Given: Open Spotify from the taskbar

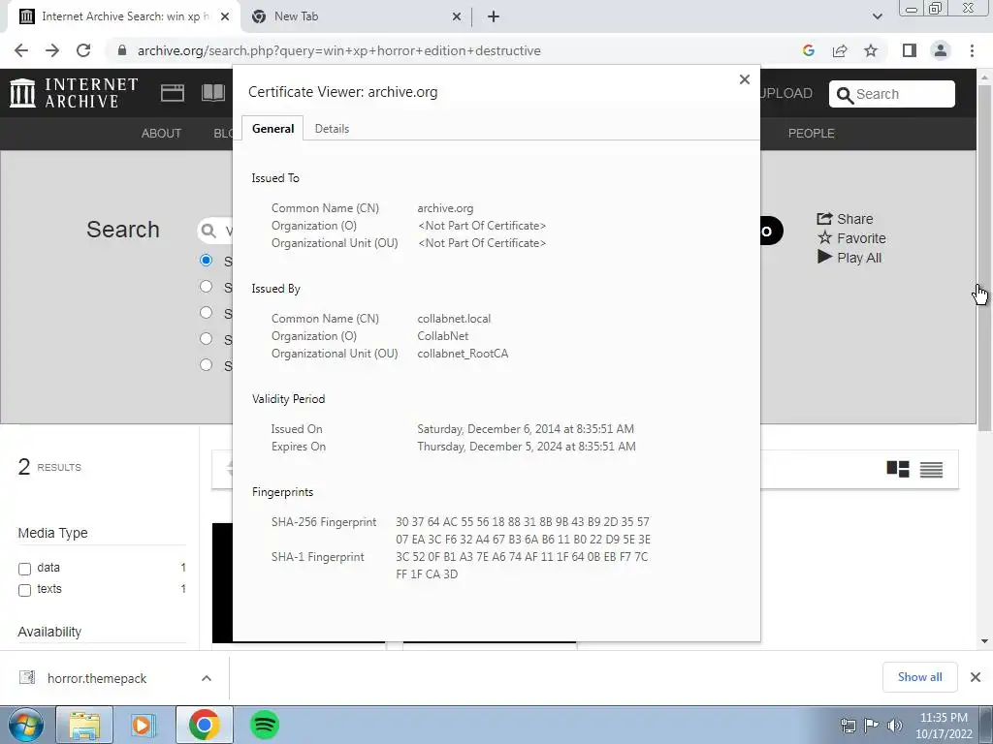Looking at the screenshot, I should [x=265, y=725].
